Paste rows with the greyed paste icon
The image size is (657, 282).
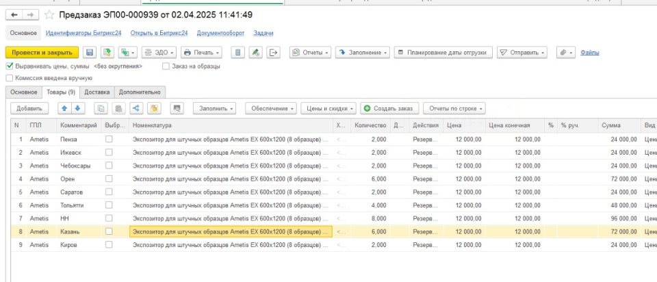click(x=118, y=108)
